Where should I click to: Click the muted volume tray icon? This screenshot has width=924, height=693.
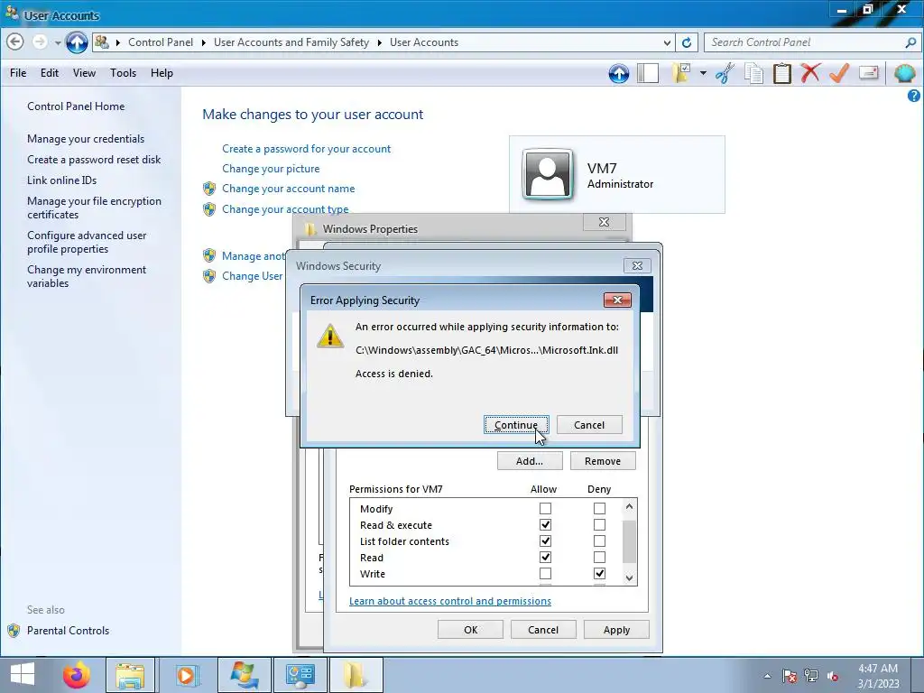833,676
